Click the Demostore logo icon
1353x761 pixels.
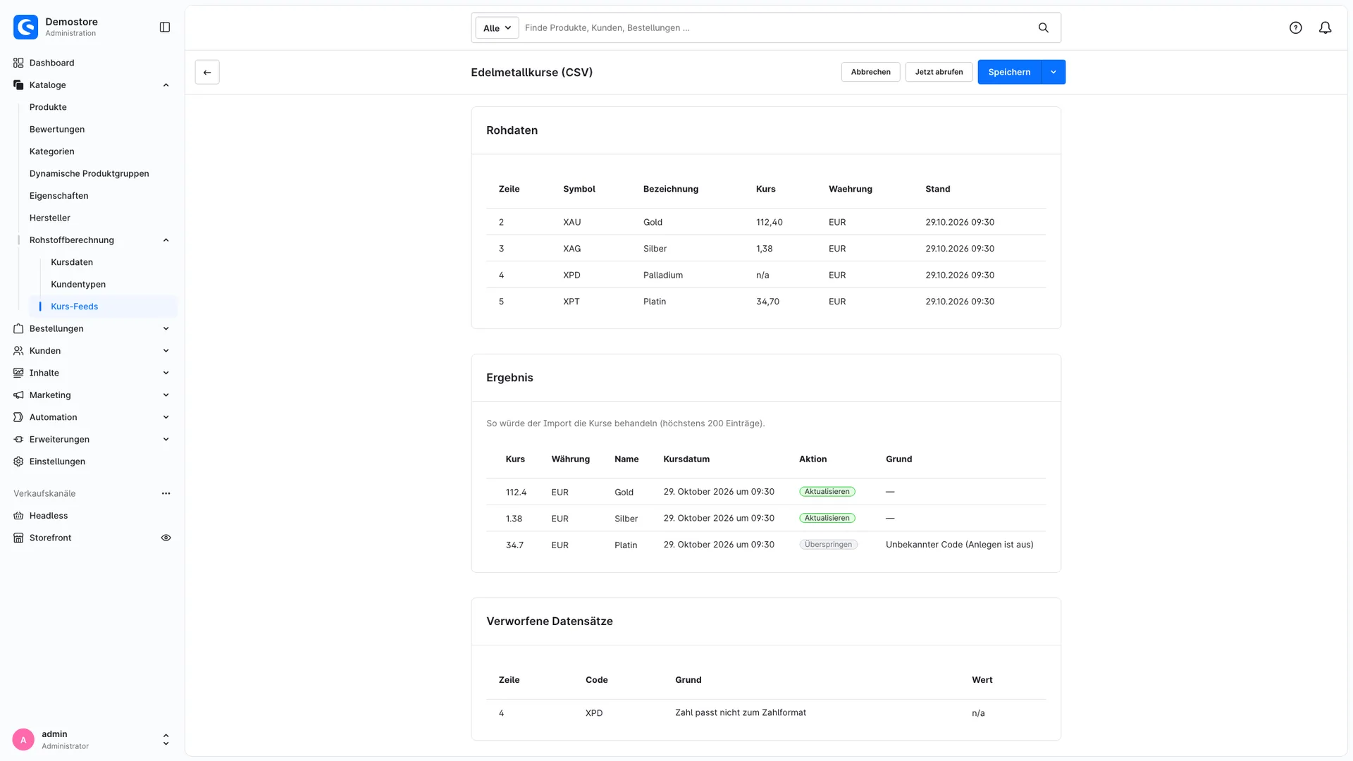[x=26, y=27]
